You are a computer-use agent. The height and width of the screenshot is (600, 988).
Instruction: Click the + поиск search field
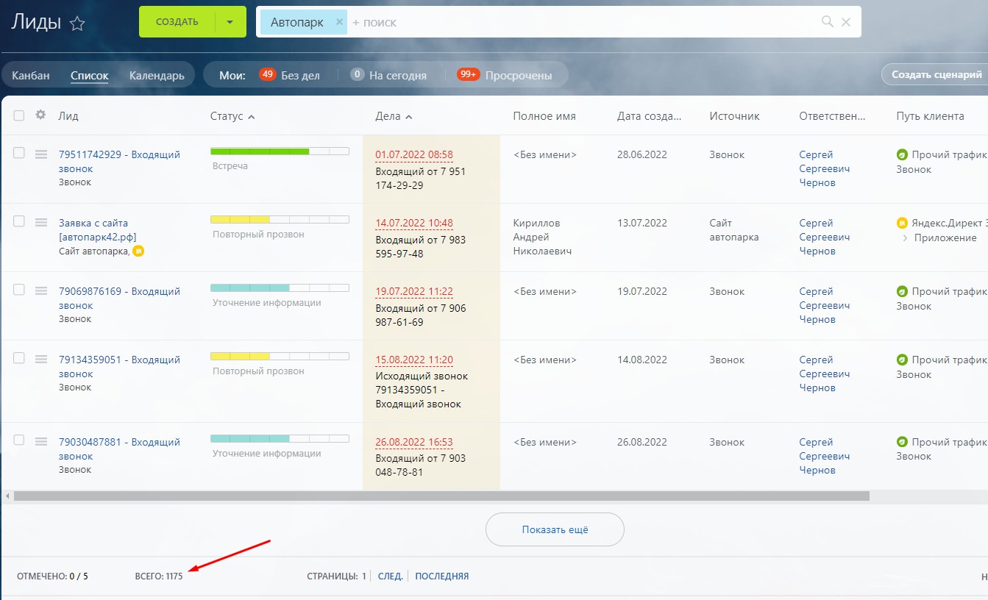pos(581,23)
